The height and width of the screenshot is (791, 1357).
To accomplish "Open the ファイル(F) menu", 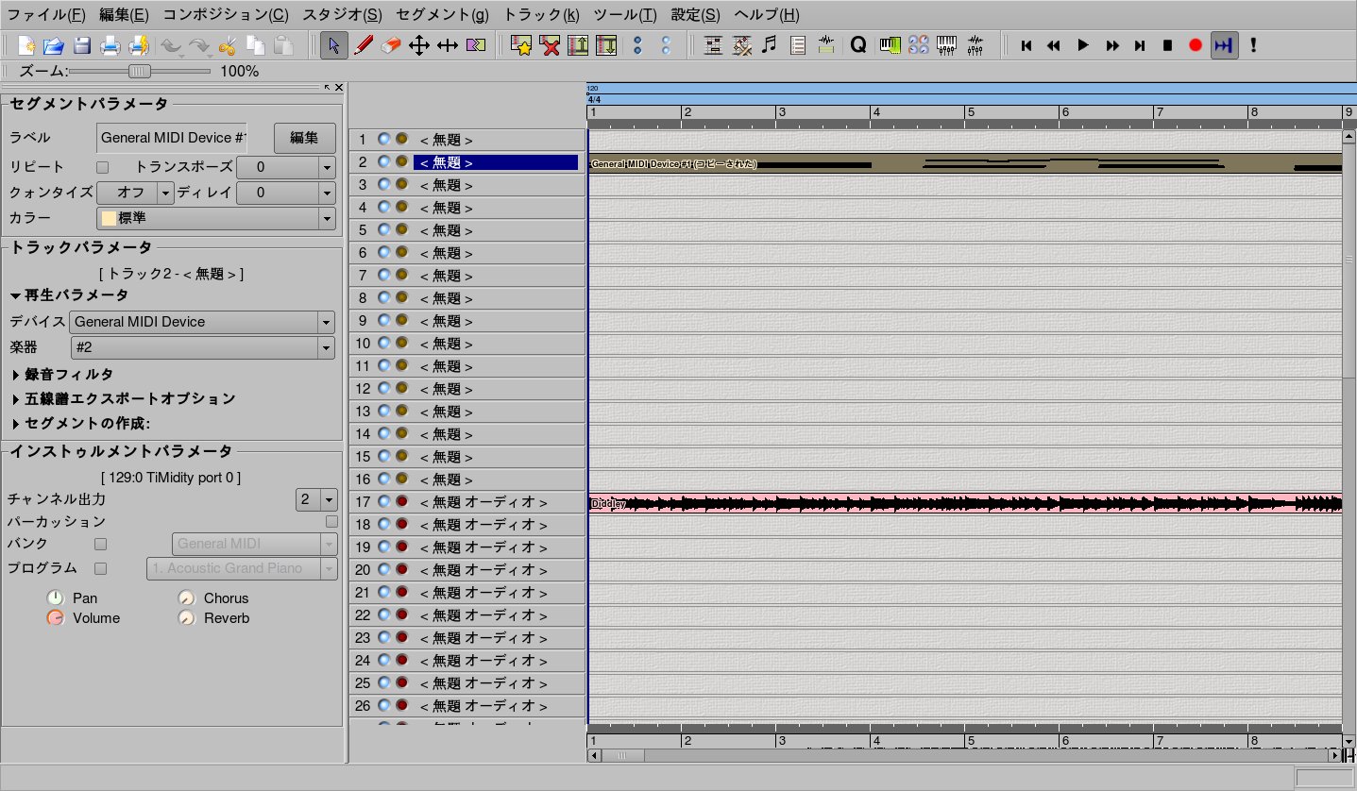I will [46, 15].
